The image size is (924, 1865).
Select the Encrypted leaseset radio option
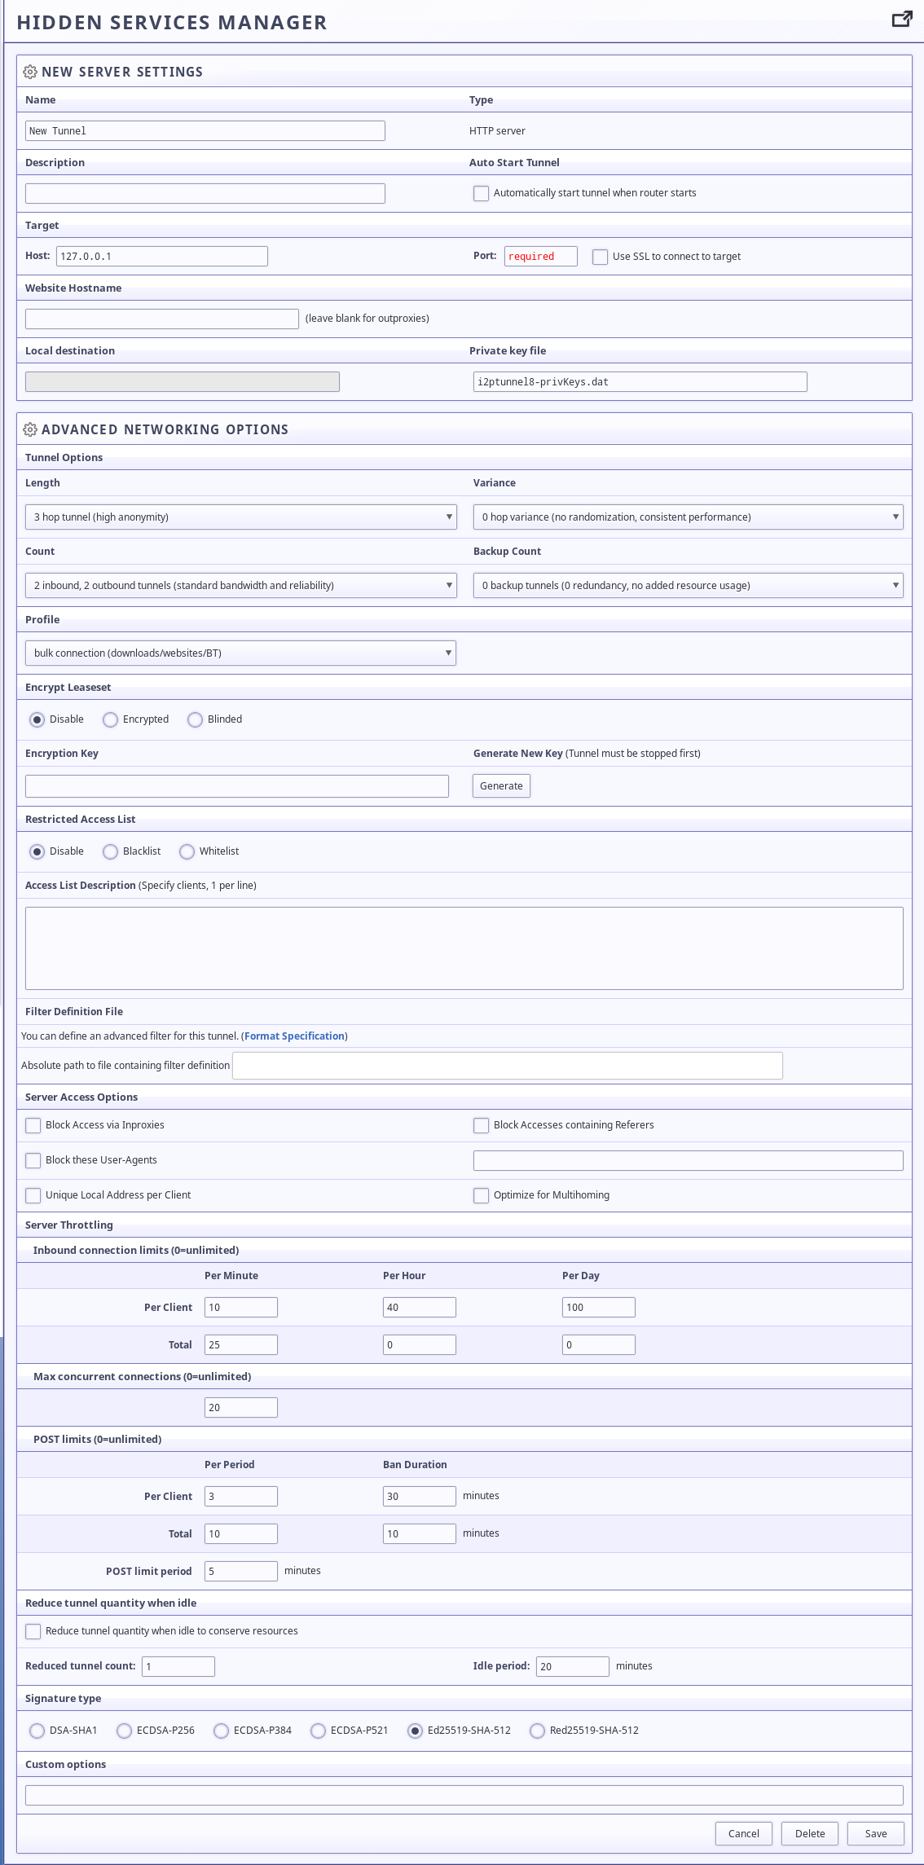[110, 719]
